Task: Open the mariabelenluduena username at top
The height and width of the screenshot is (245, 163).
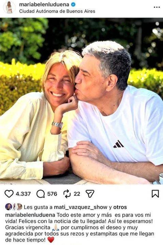Action: (44, 4)
